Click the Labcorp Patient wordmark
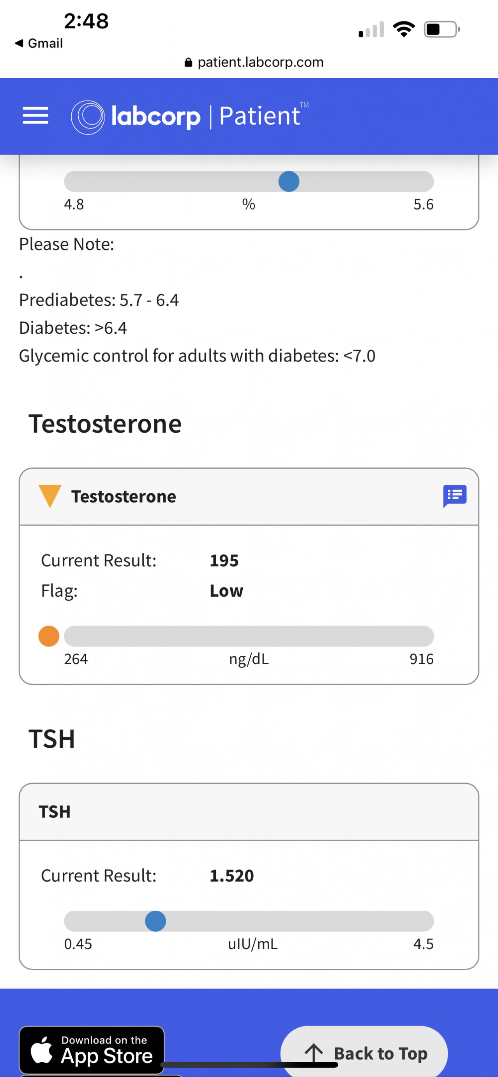This screenshot has width=498, height=1077. coord(207,116)
